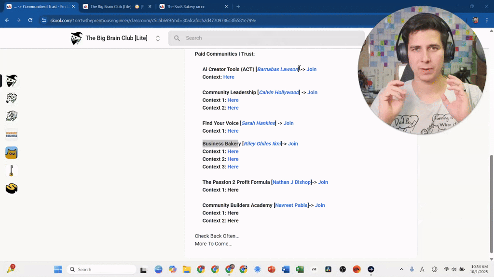This screenshot has height=277, width=494.
Task: Open the Community Business sidebar icon
Action: pyautogui.click(x=12, y=135)
